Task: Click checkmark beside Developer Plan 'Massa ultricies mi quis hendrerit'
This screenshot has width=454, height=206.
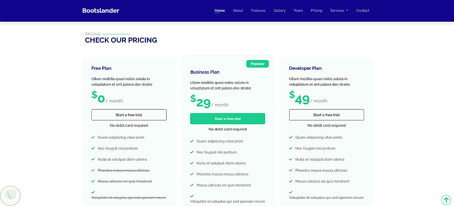Action: (291, 181)
